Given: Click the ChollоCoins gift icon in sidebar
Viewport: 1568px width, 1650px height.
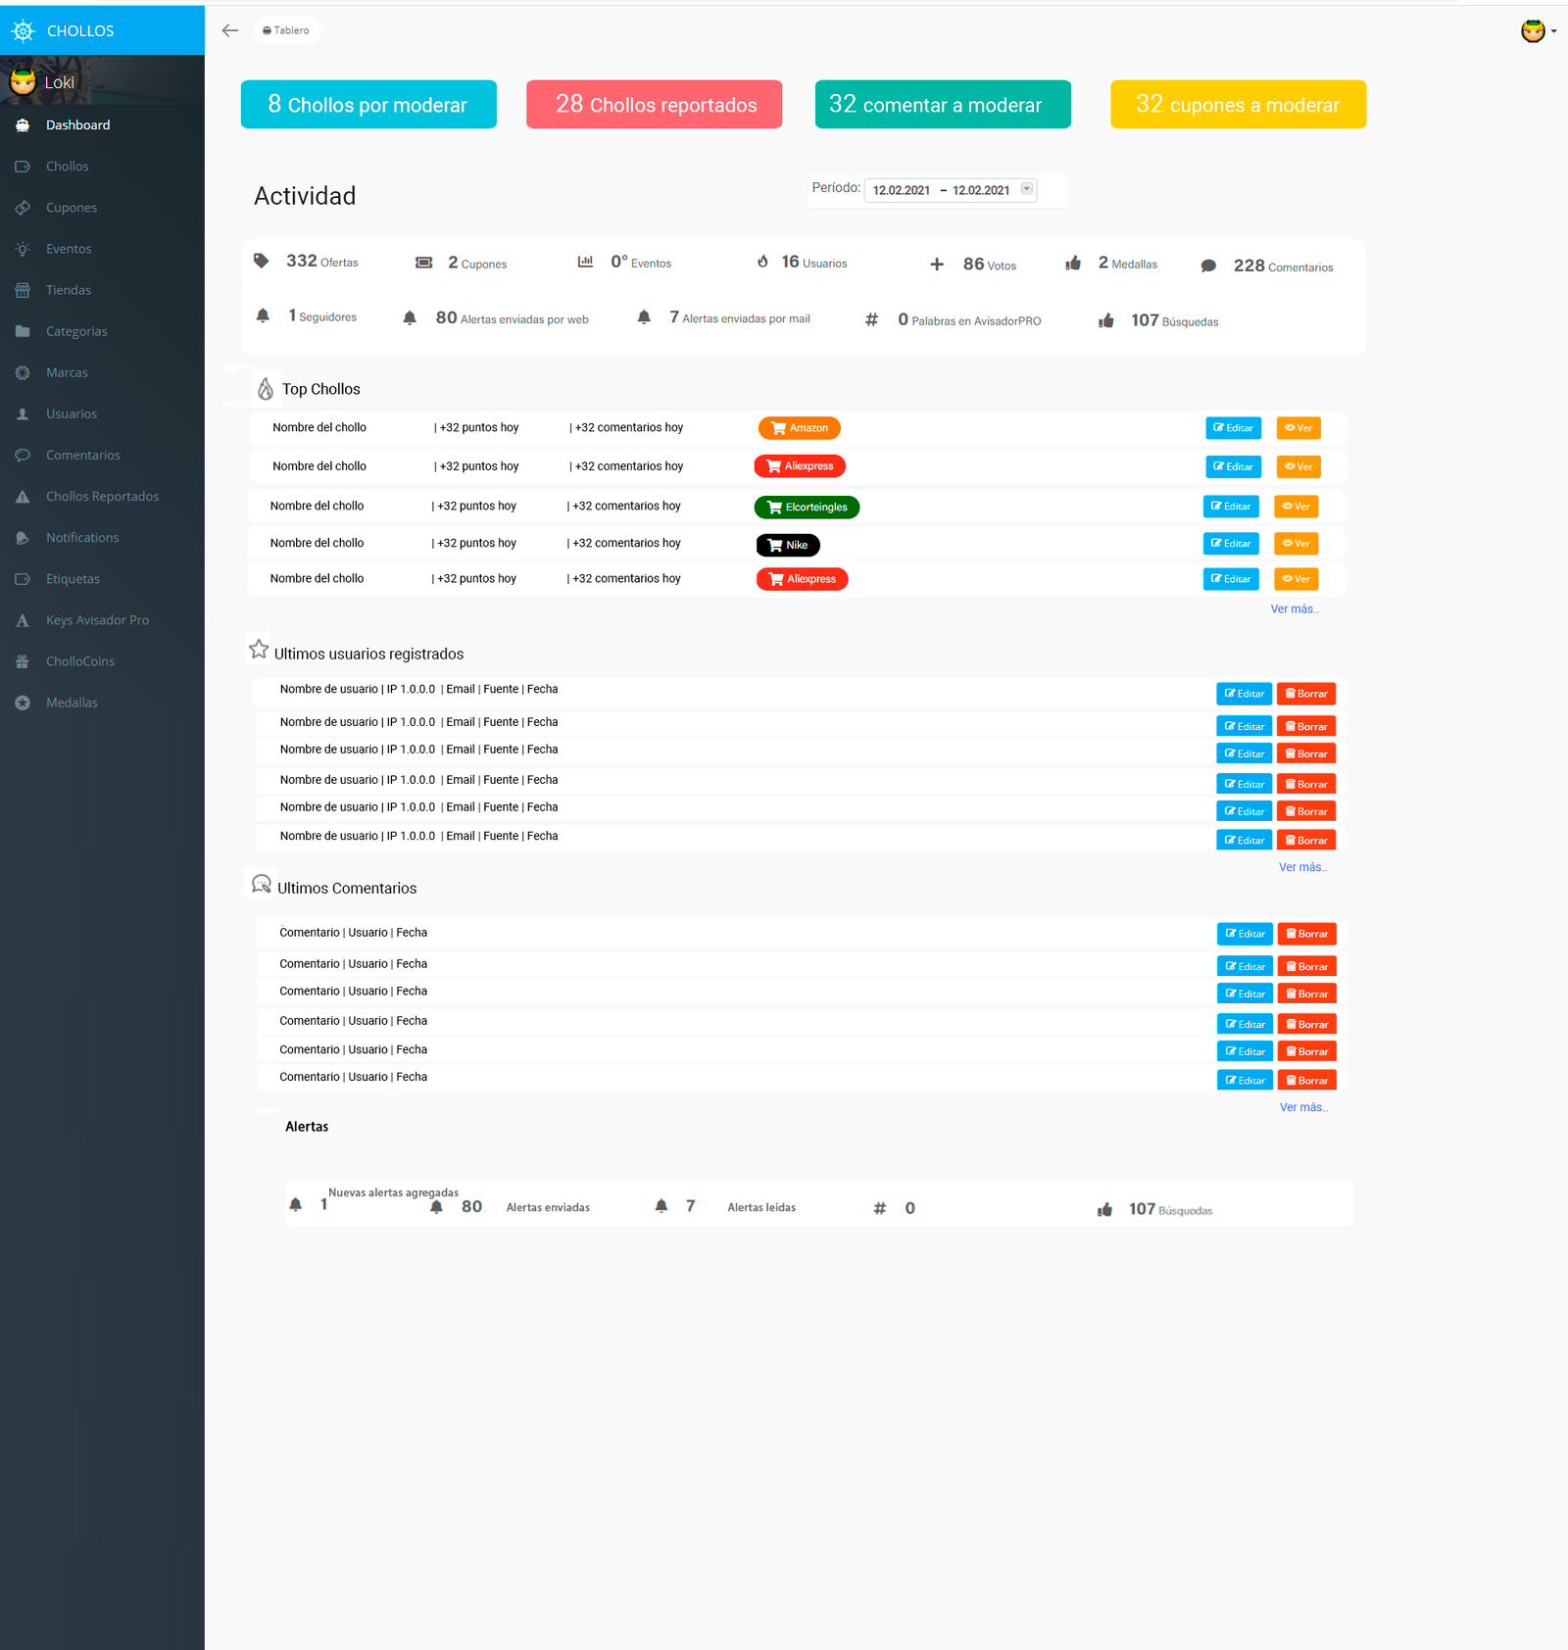Looking at the screenshot, I should point(23,661).
